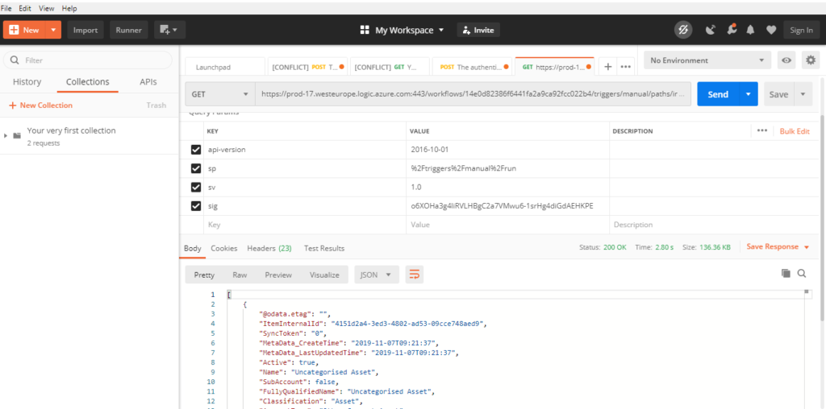The image size is (826, 409).
Task: Open new window options icon
Action: 169,30
